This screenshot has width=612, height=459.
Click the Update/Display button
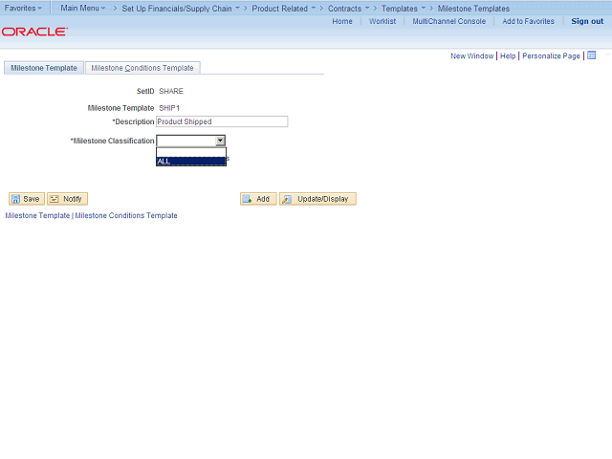[317, 199]
